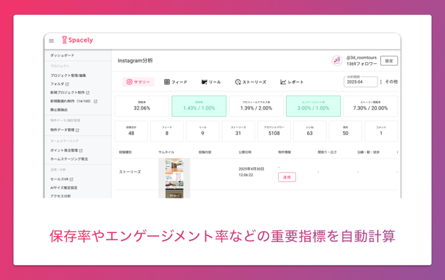The height and width of the screenshot is (280, 445).
Task: Click the grid icon for フィード
Action: click(167, 82)
